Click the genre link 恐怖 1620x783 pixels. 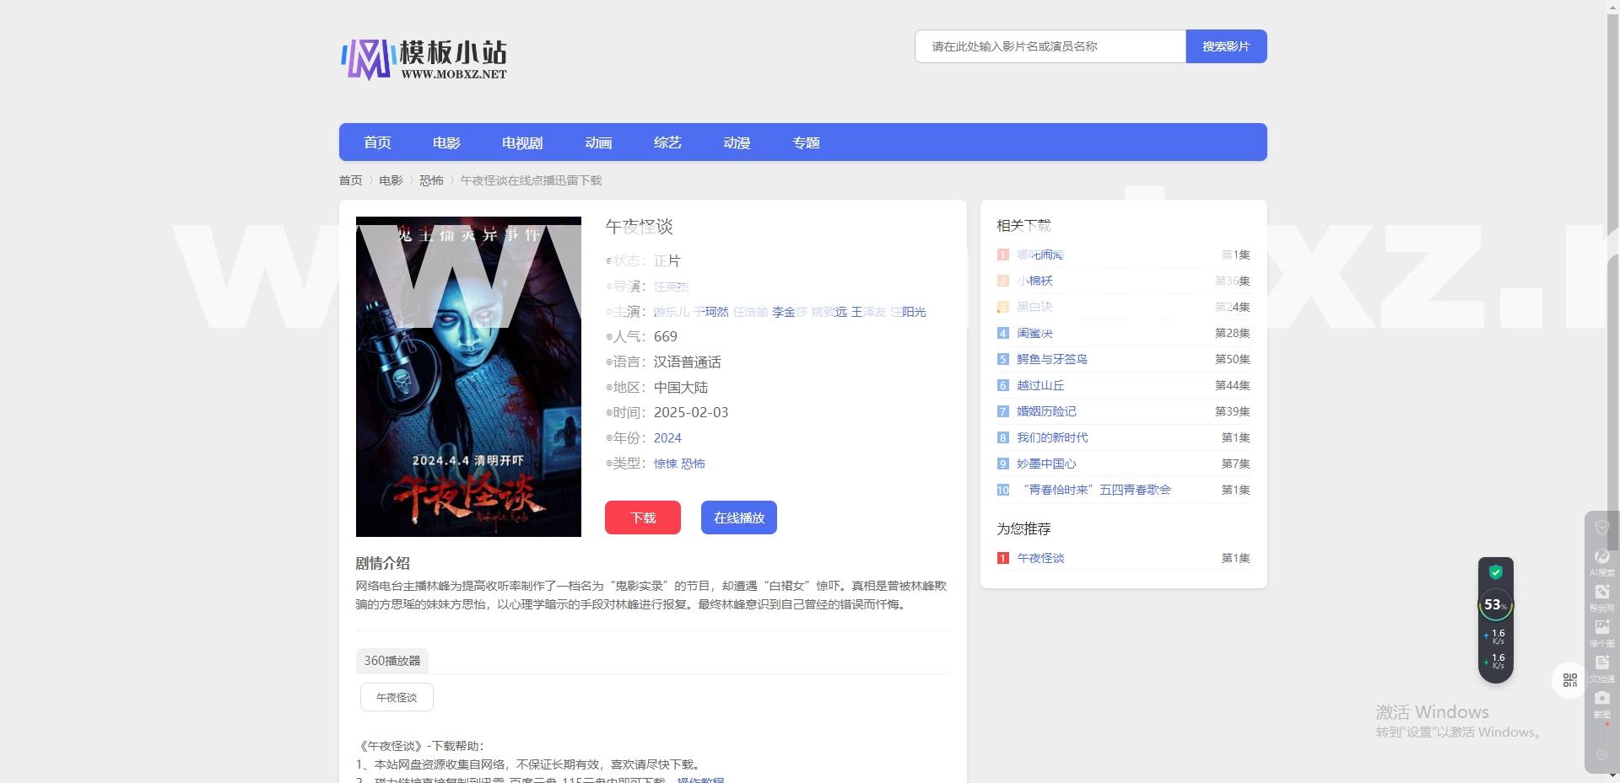coord(693,464)
